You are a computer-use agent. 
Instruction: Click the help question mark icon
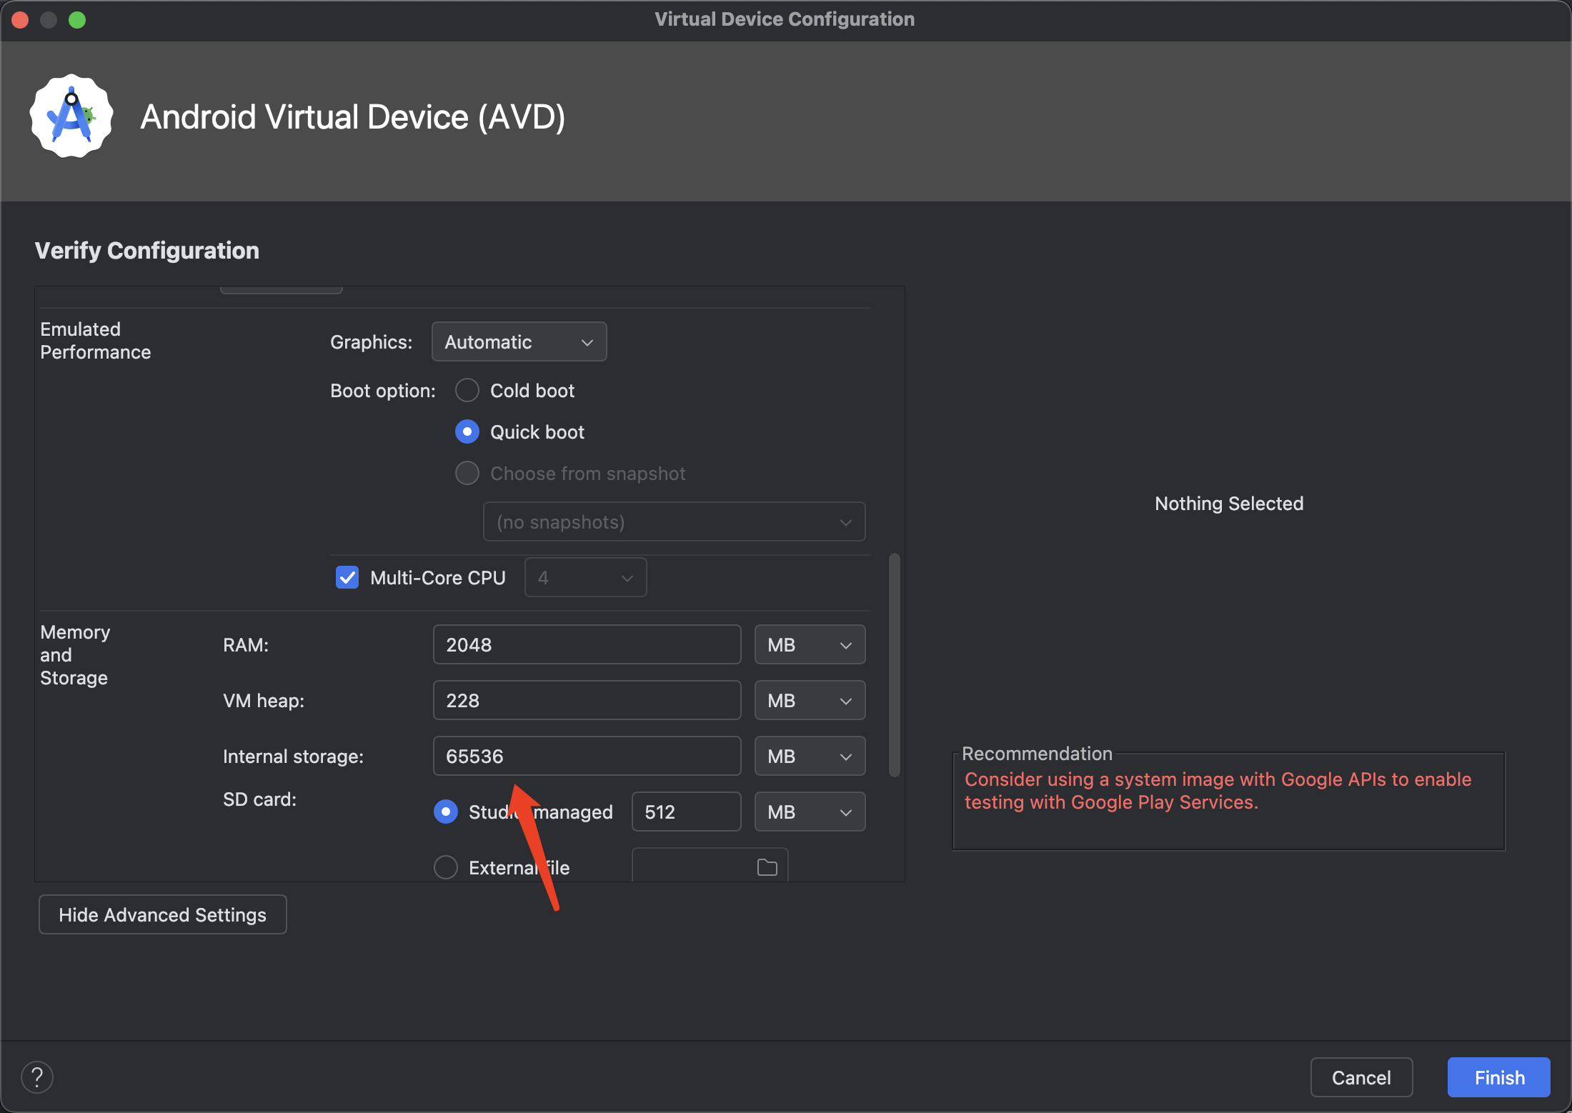point(37,1077)
